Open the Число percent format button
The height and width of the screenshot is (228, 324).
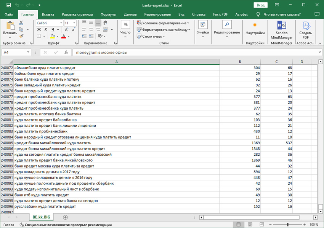pos(125,29)
